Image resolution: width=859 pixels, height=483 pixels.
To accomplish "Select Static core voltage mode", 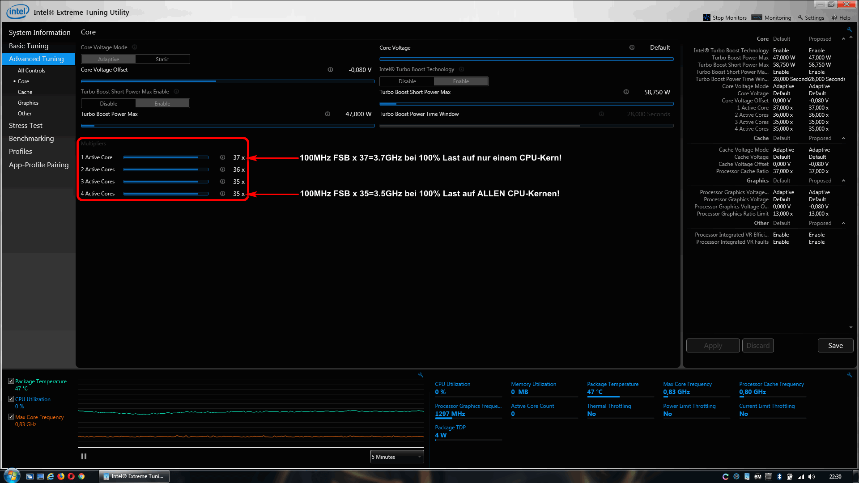I will 162,59.
